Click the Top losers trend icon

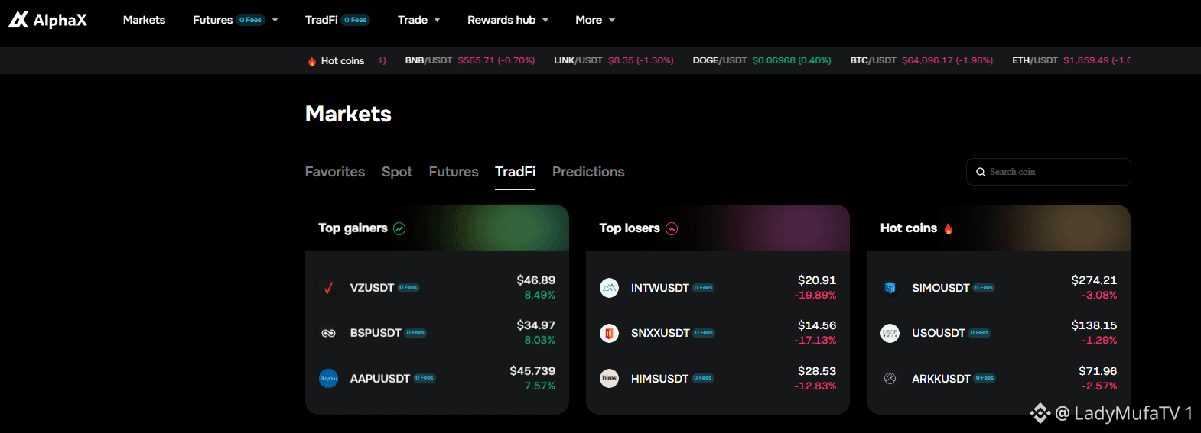click(672, 228)
